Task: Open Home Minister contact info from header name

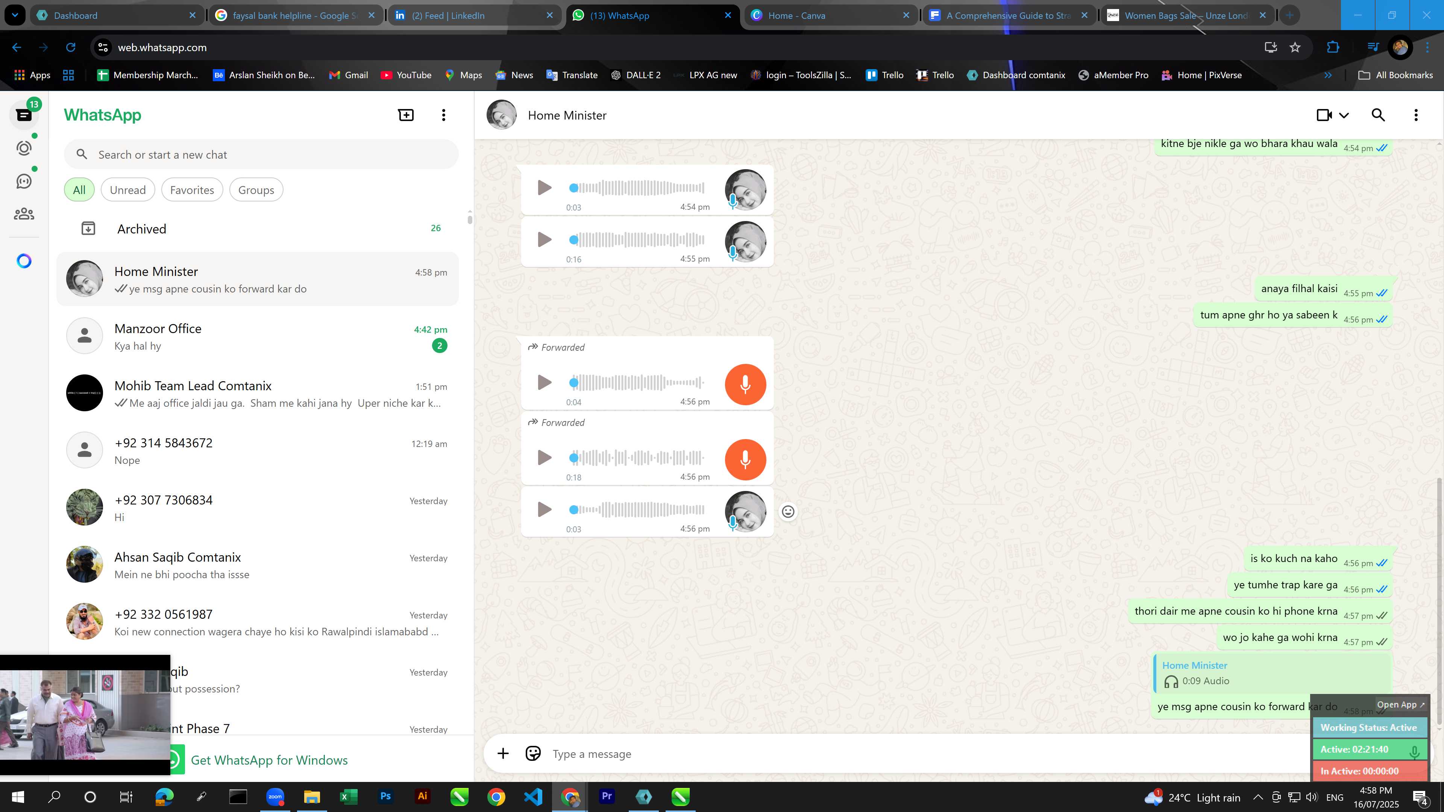Action: pyautogui.click(x=567, y=115)
